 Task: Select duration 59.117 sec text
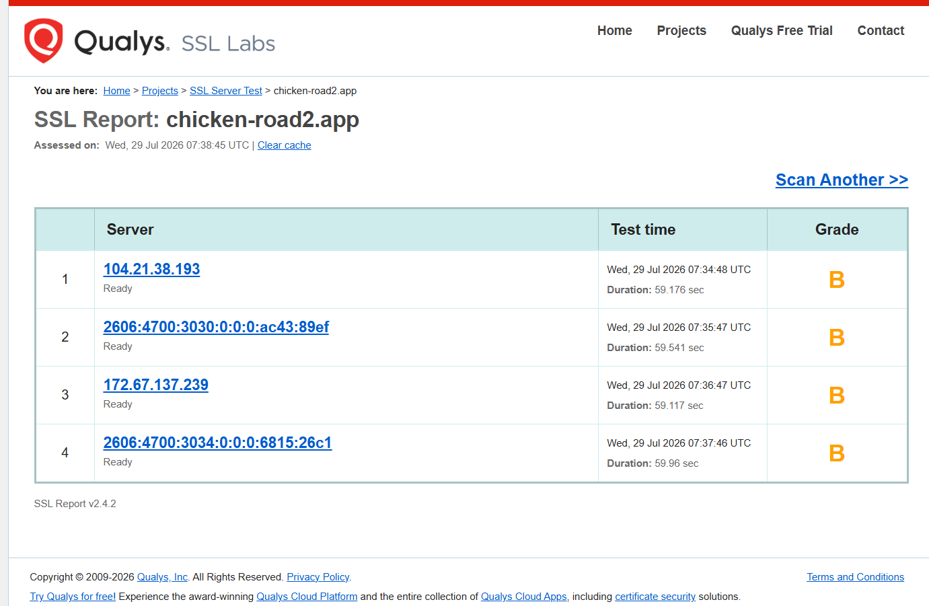[655, 406]
